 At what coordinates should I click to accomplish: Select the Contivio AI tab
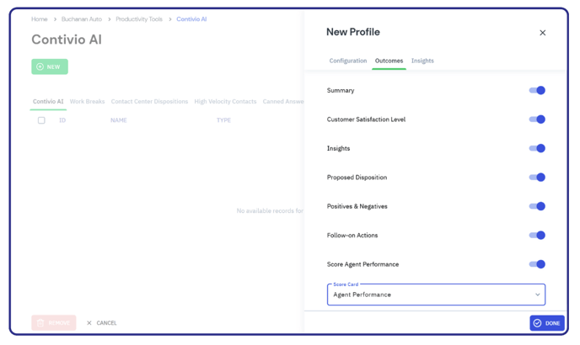[x=48, y=102]
